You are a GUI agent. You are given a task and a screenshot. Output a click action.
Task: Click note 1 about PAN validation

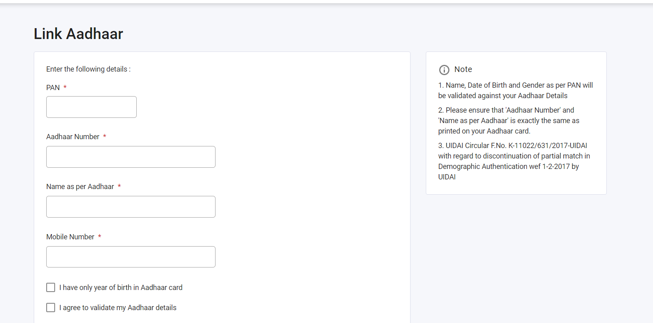[x=515, y=91]
